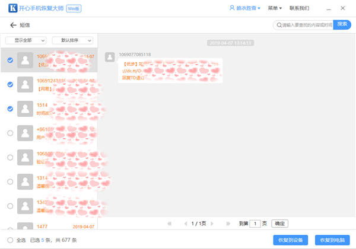Image resolution: width=356 pixels, height=249 pixels.
Task: Click the 恢复到设备 button
Action: pyautogui.click(x=291, y=240)
